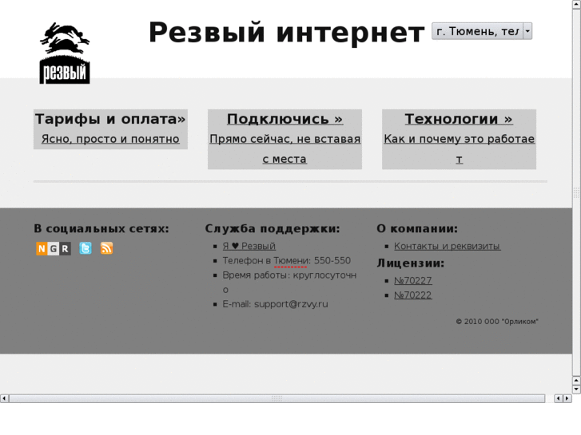The image size is (581, 435).
Task: Click the right arrow at the horizontal scrollbar end
Action: coord(567,398)
